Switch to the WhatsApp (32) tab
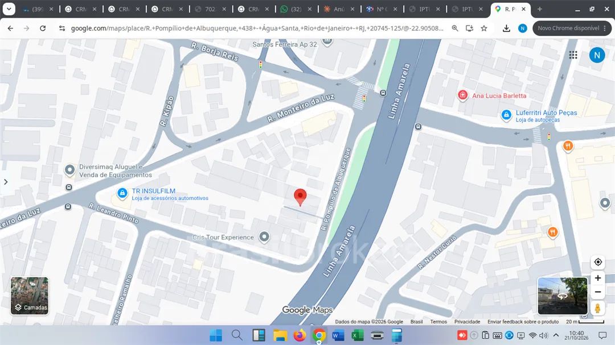615x345 pixels. [296, 9]
